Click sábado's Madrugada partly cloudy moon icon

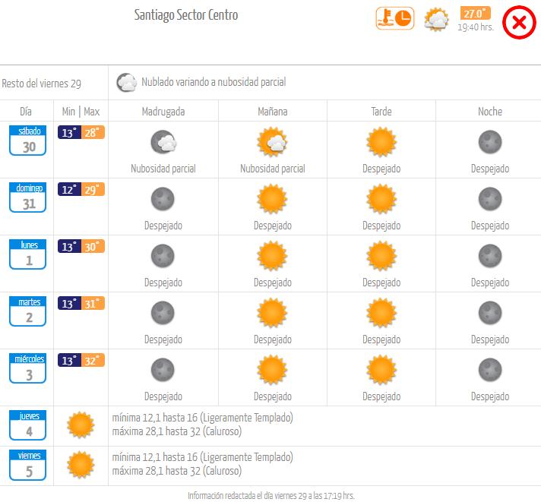pos(163,142)
